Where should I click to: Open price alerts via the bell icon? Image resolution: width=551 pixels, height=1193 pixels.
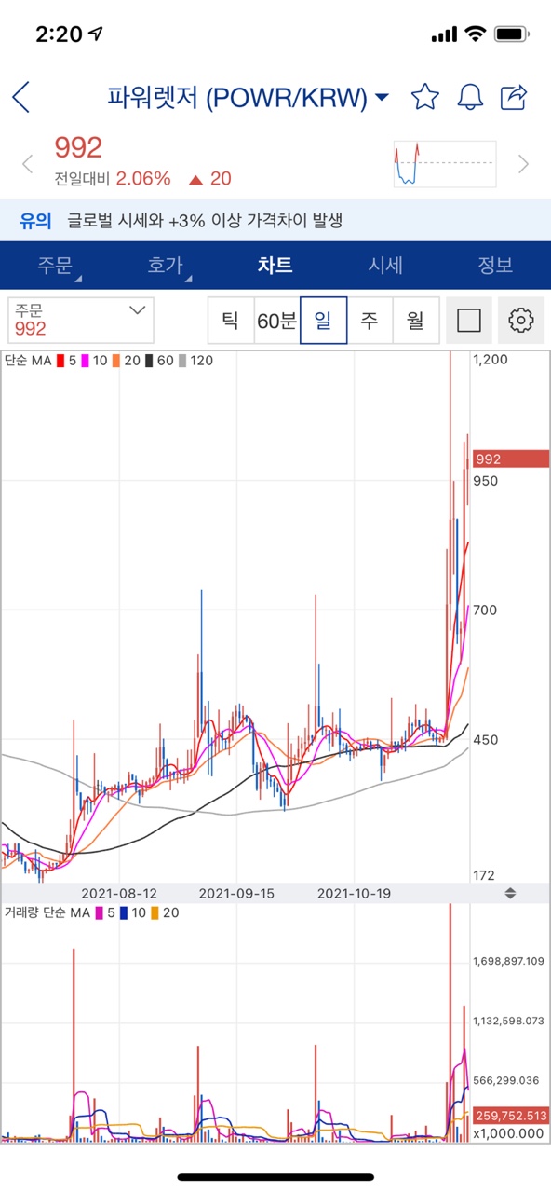[470, 97]
